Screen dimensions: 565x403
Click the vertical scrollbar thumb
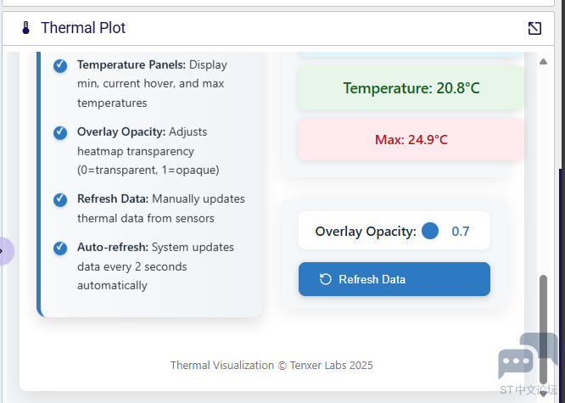pyautogui.click(x=544, y=329)
